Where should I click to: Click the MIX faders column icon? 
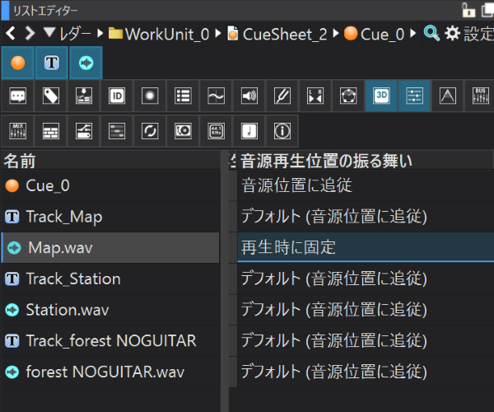click(x=17, y=131)
